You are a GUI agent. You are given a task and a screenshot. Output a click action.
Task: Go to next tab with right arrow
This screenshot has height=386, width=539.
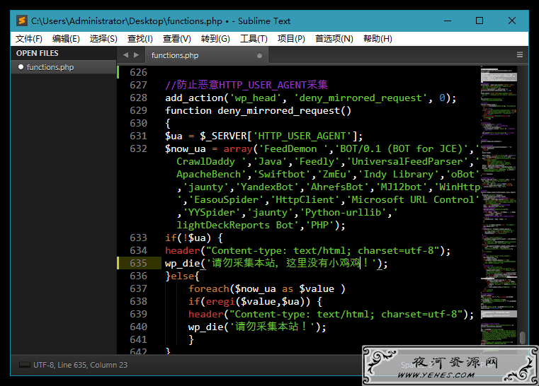[x=137, y=55]
